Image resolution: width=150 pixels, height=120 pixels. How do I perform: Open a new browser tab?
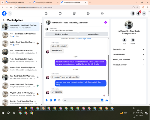tap(90, 2)
